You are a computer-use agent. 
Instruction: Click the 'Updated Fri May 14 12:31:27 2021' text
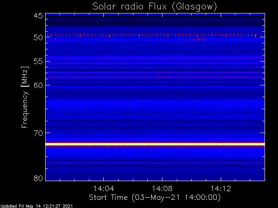coord(36,206)
